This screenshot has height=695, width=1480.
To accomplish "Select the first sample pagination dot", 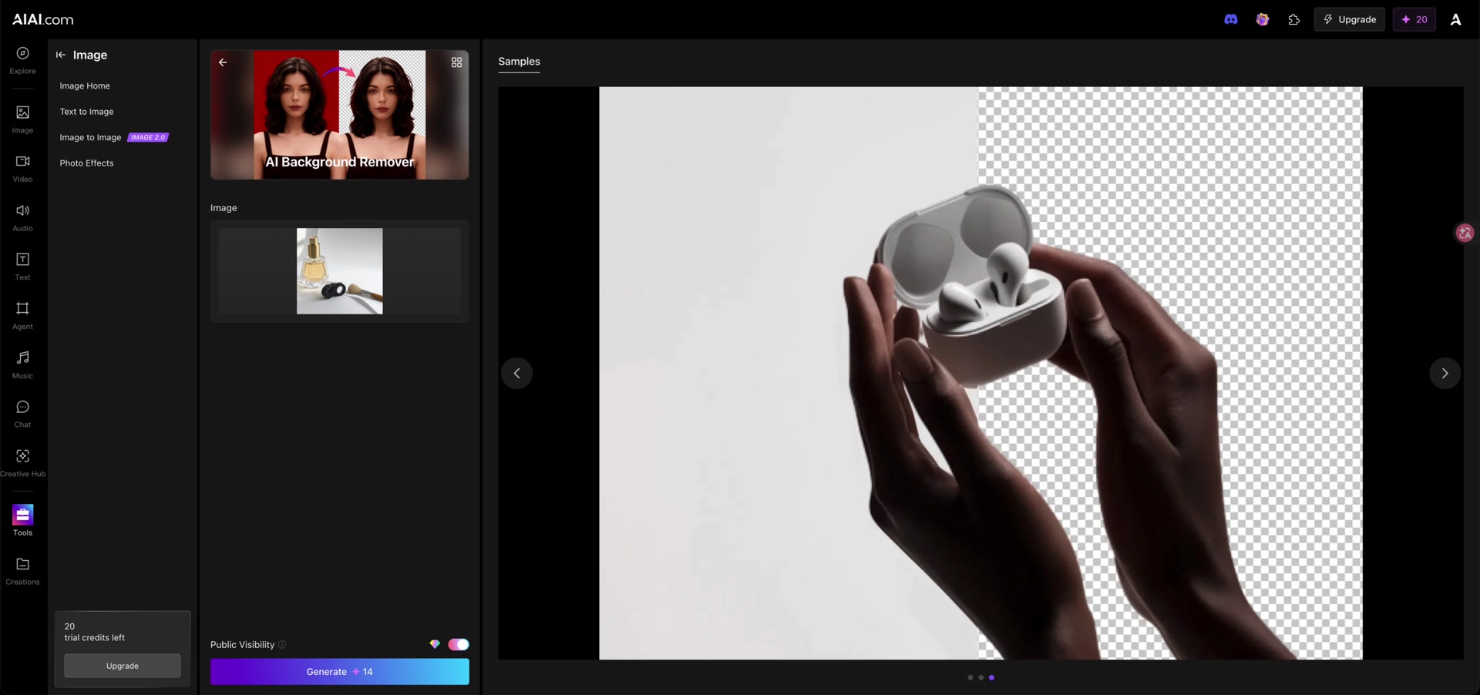I will (970, 677).
